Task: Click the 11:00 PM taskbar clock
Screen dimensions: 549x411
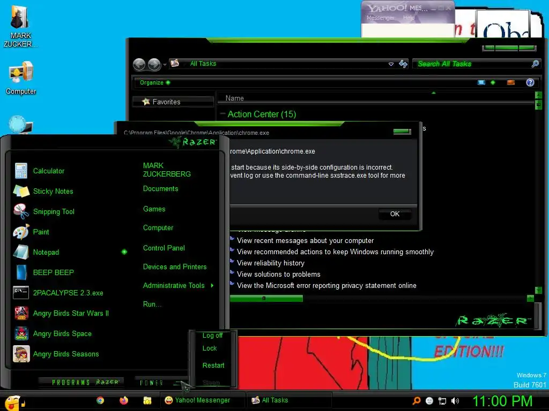Action: coord(502,401)
